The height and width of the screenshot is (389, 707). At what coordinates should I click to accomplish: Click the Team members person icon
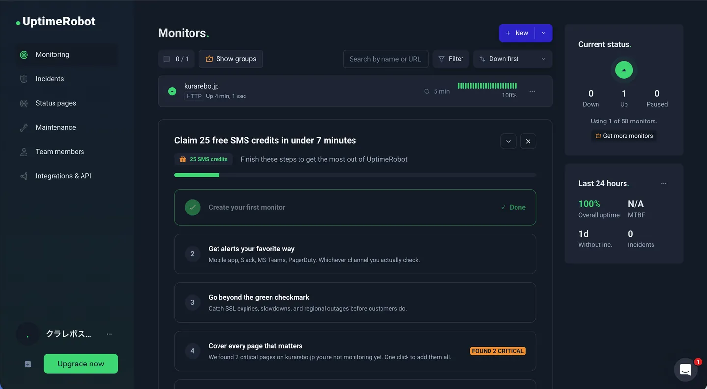pyautogui.click(x=24, y=152)
